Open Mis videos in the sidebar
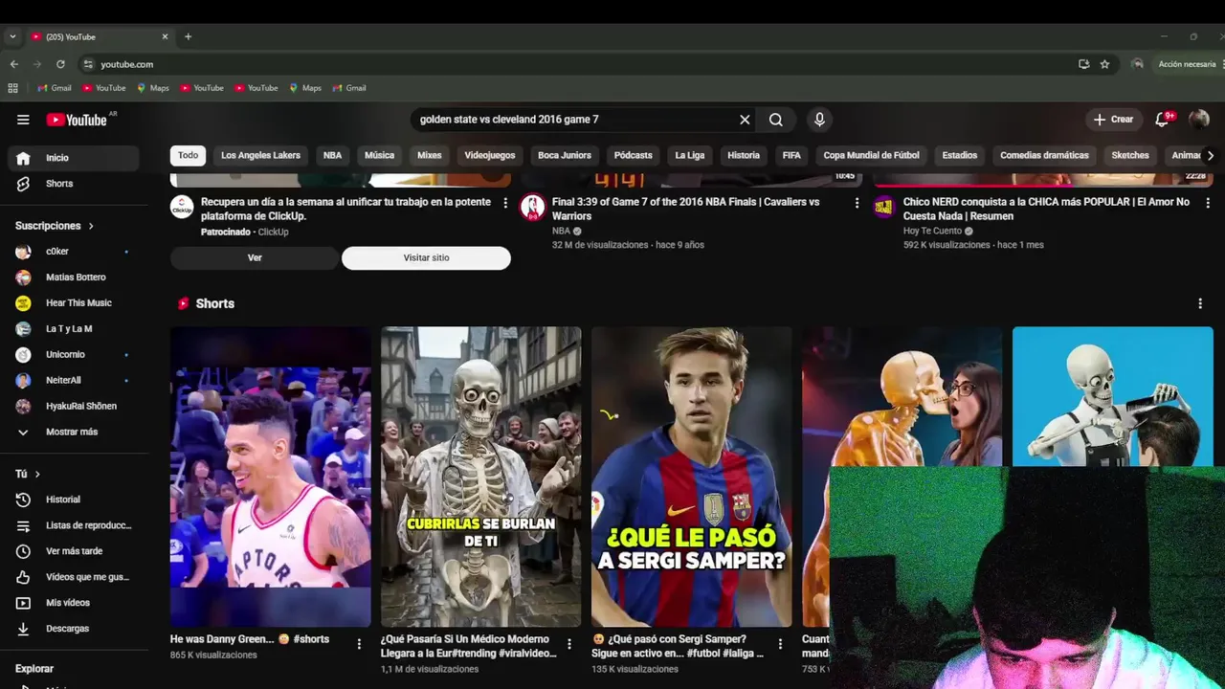Image resolution: width=1225 pixels, height=689 pixels. pyautogui.click(x=74, y=603)
